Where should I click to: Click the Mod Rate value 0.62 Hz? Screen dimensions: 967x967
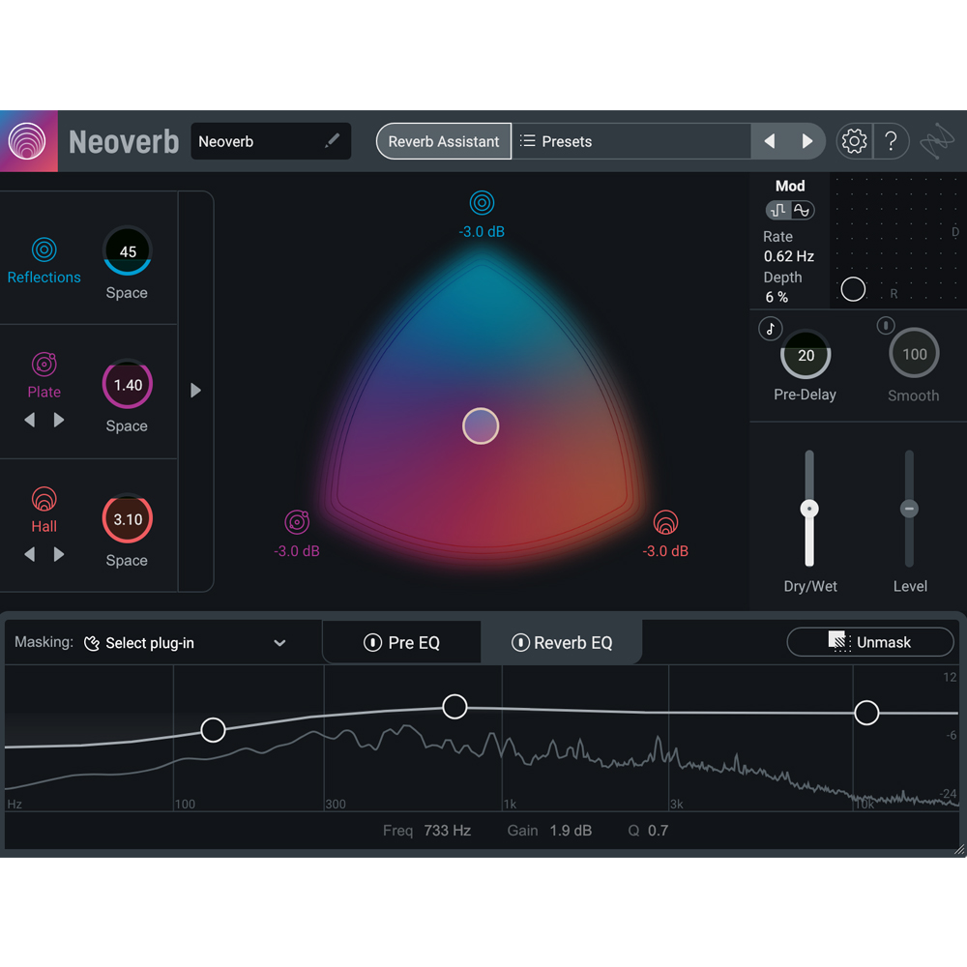tap(789, 256)
